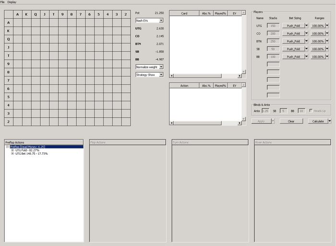Click UTG Push_Fold bet sizing button
336x246 pixels.
[293, 26]
